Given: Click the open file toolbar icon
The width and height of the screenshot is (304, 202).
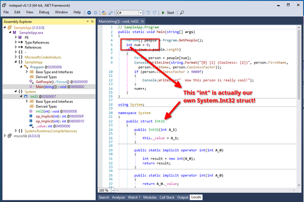Looking at the screenshot, I should (104, 13).
